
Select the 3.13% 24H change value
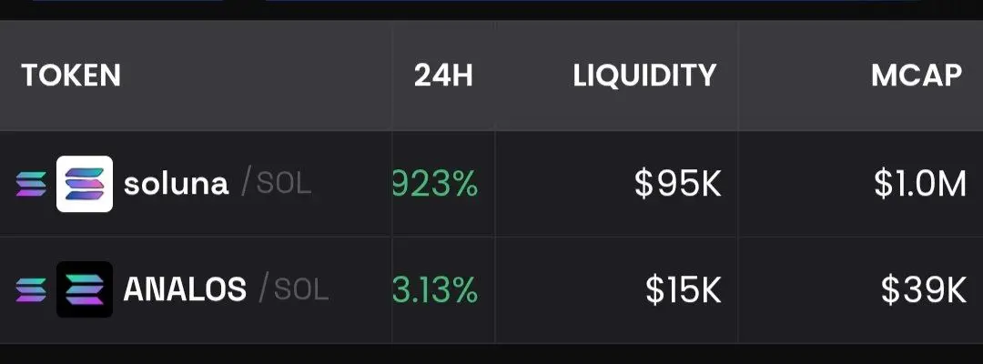point(435,290)
